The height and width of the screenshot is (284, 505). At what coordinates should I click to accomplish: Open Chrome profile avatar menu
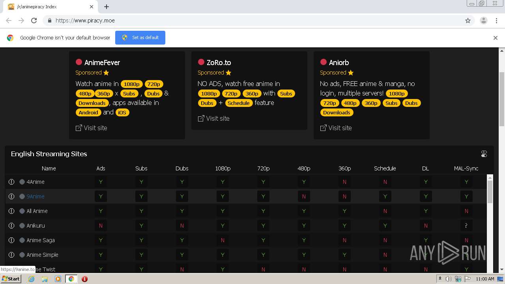483,21
